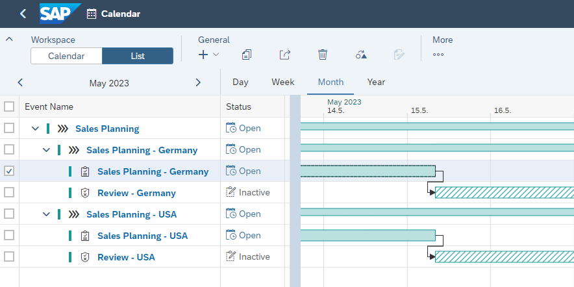Image resolution: width=574 pixels, height=287 pixels.
Task: Click the shapes icon next to delete
Action: pyautogui.click(x=361, y=55)
